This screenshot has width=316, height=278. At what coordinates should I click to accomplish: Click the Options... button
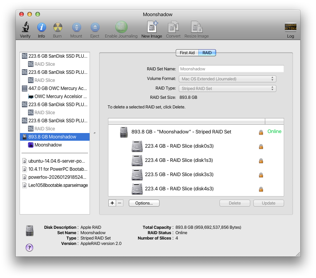click(144, 203)
